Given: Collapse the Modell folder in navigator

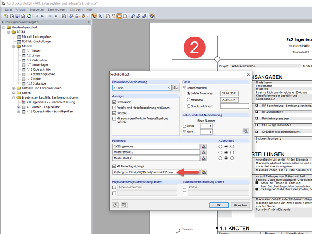Looking at the screenshot, I should click(14, 46).
